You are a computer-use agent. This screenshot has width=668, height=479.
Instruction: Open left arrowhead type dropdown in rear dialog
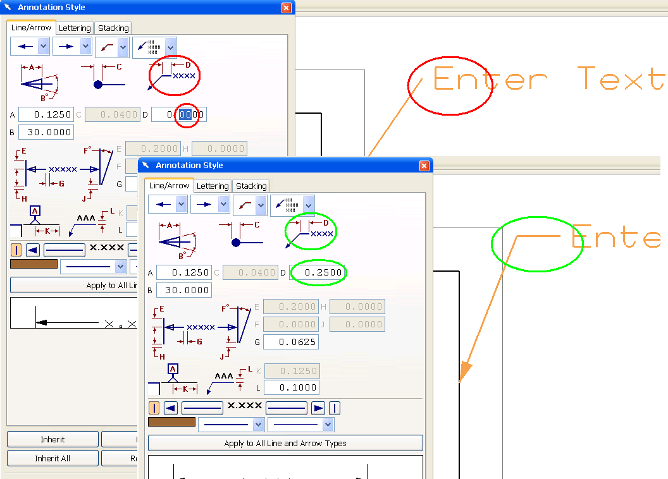(x=44, y=46)
